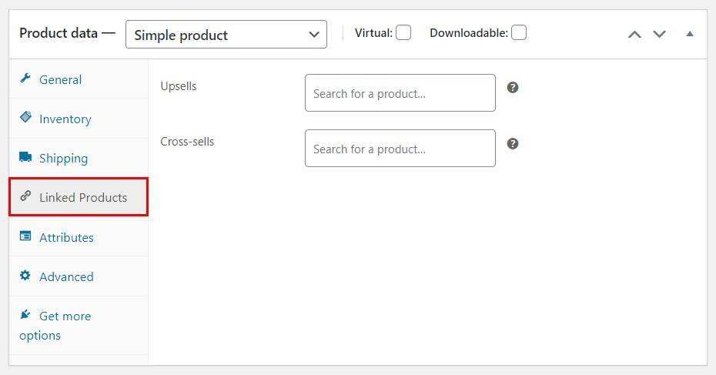Tick the Downloadable checkbox
Viewport: 716px width, 375px height.
[519, 32]
